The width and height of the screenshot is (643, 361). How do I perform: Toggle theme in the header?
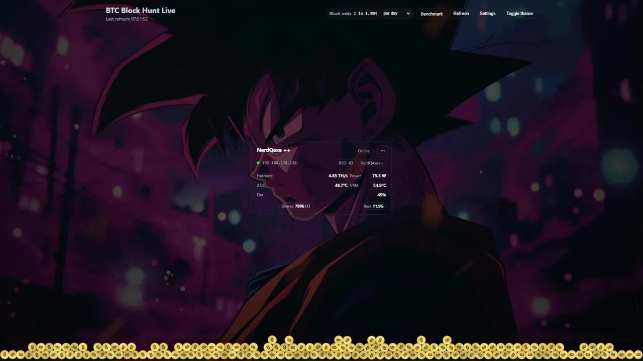pyautogui.click(x=519, y=14)
